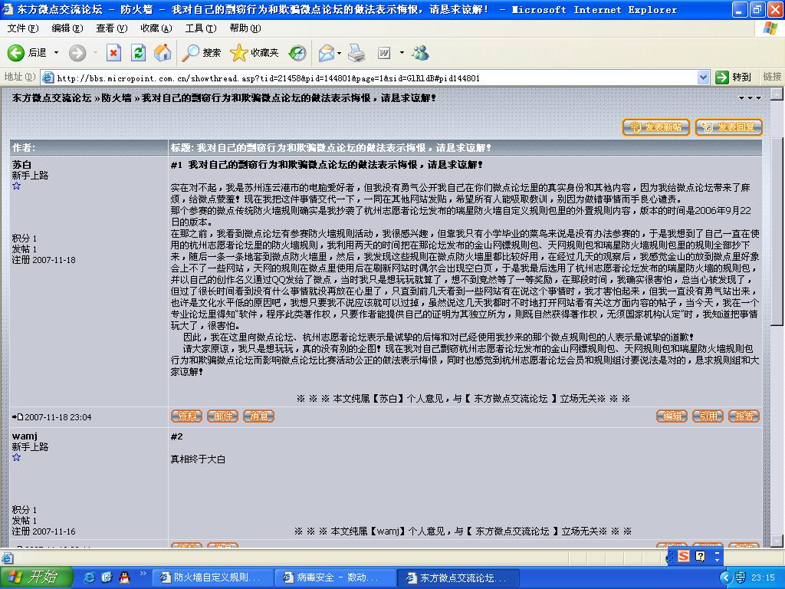This screenshot has height=589, width=785.
Task: Click the Edit with Word icon
Action: [384, 53]
